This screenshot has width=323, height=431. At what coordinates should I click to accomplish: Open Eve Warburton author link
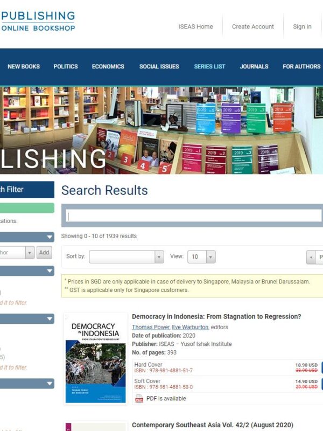click(190, 327)
